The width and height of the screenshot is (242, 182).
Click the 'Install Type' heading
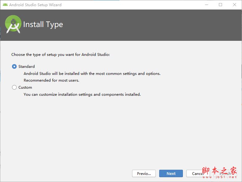pyautogui.click(x=43, y=25)
